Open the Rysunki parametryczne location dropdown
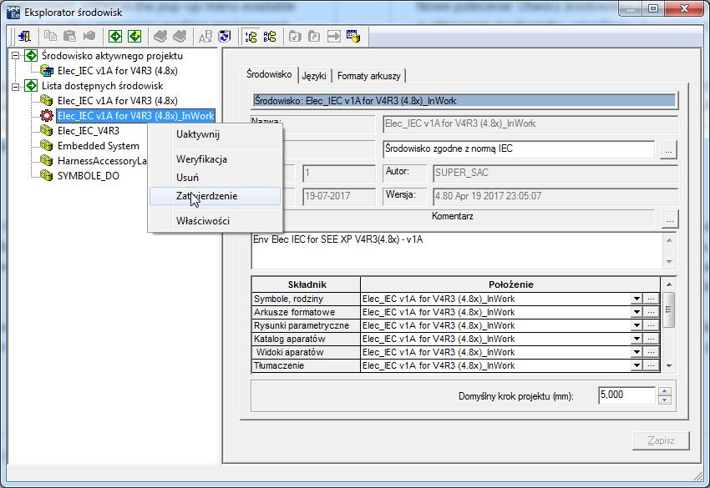 pyautogui.click(x=636, y=325)
